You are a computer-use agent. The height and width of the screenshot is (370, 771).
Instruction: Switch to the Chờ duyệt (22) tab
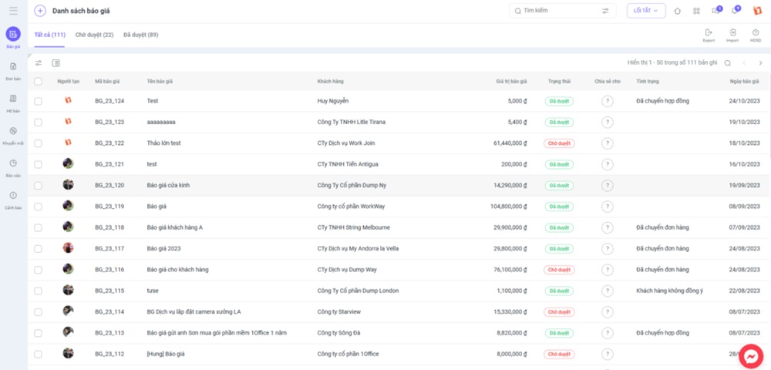[94, 35]
